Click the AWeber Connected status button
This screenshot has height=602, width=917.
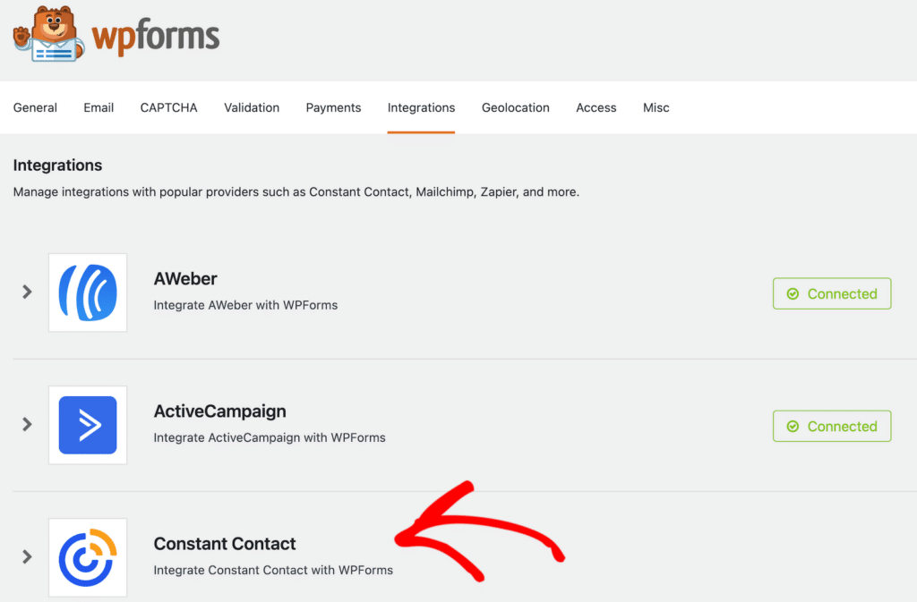coord(832,293)
